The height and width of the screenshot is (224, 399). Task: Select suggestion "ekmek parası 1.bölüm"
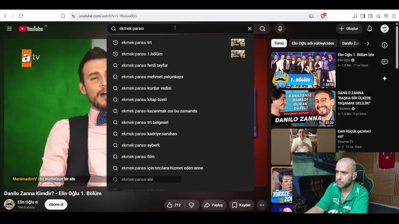click(x=180, y=54)
